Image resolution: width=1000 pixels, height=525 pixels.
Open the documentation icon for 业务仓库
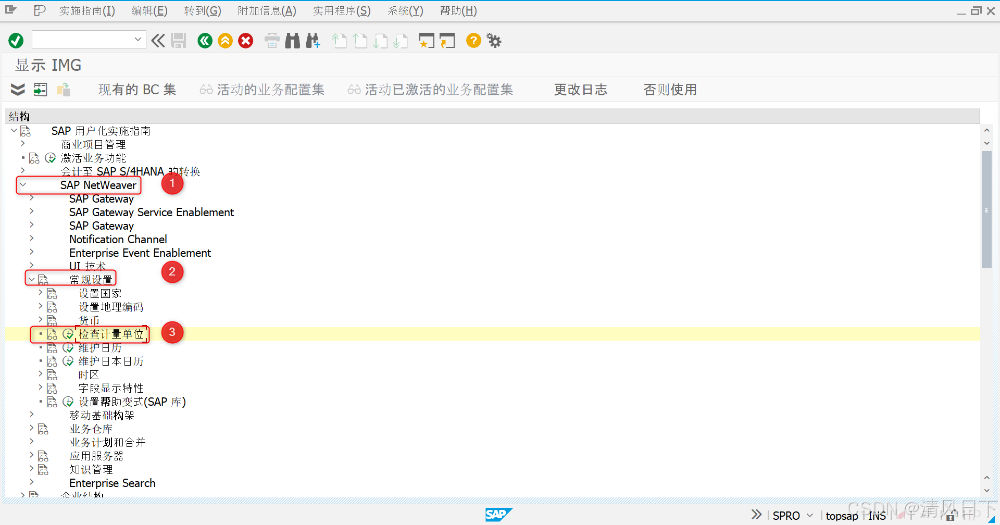43,429
